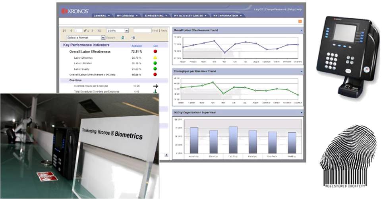Collapse the Overall Labor Effectiveness Trend panel
Viewport: 383px width, 199px height.
pos(302,31)
